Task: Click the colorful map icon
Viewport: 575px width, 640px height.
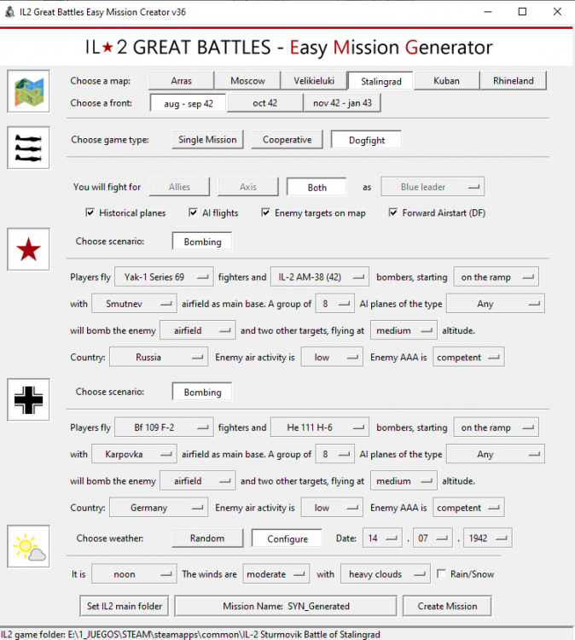Action: coord(28,91)
